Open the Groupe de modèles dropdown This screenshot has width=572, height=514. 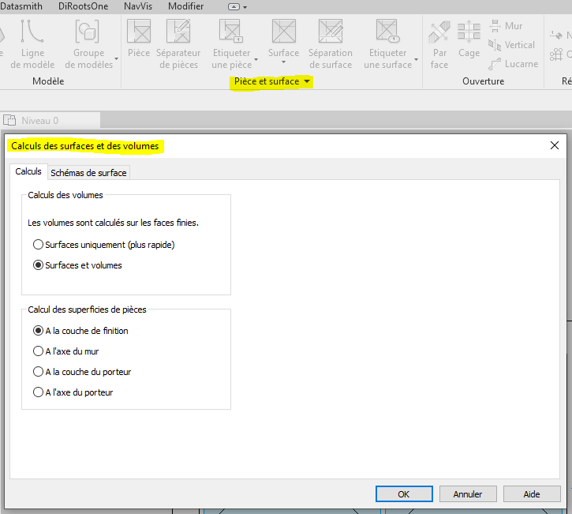pos(116,58)
